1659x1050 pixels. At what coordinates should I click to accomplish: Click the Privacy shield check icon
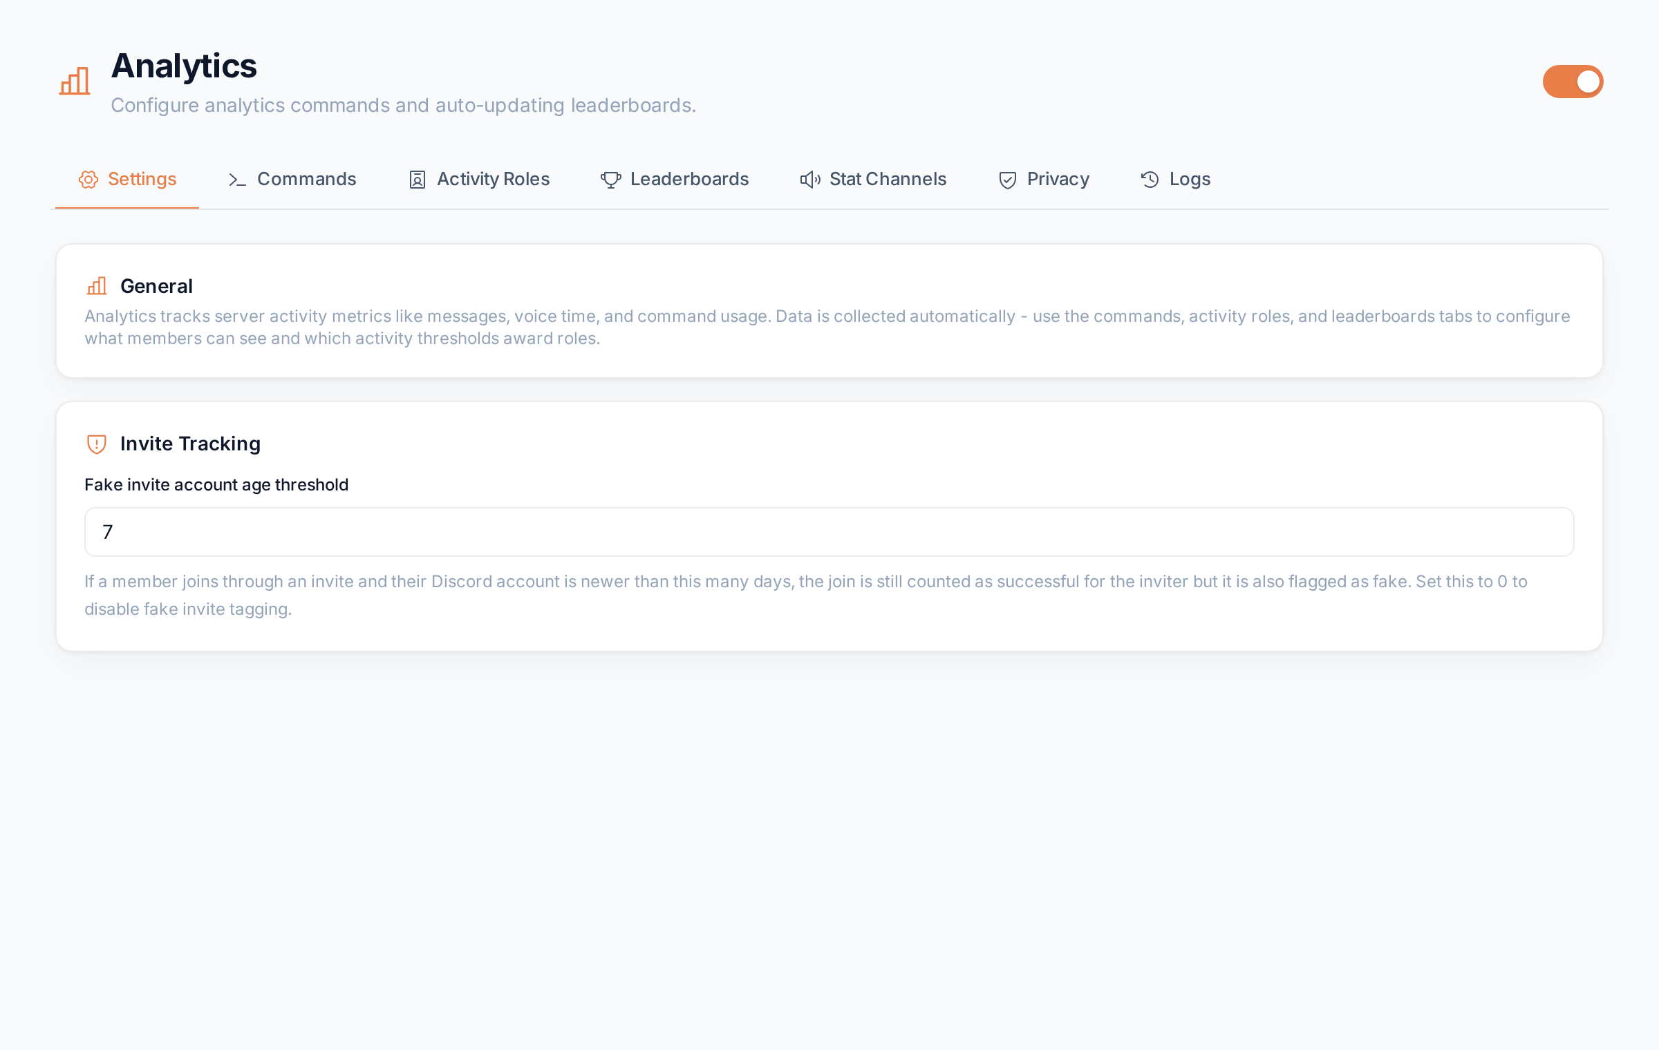[x=1008, y=180]
